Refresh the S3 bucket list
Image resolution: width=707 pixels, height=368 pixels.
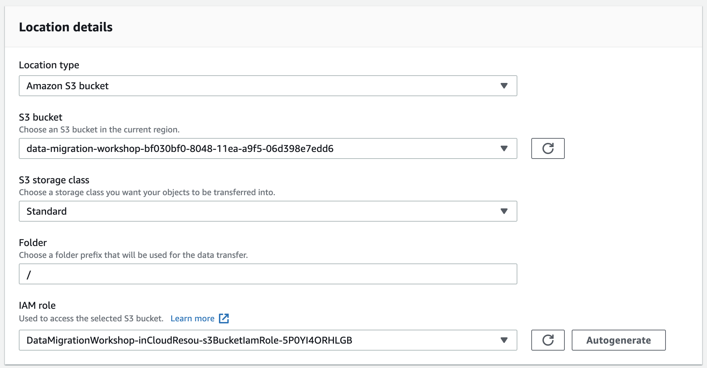point(548,148)
